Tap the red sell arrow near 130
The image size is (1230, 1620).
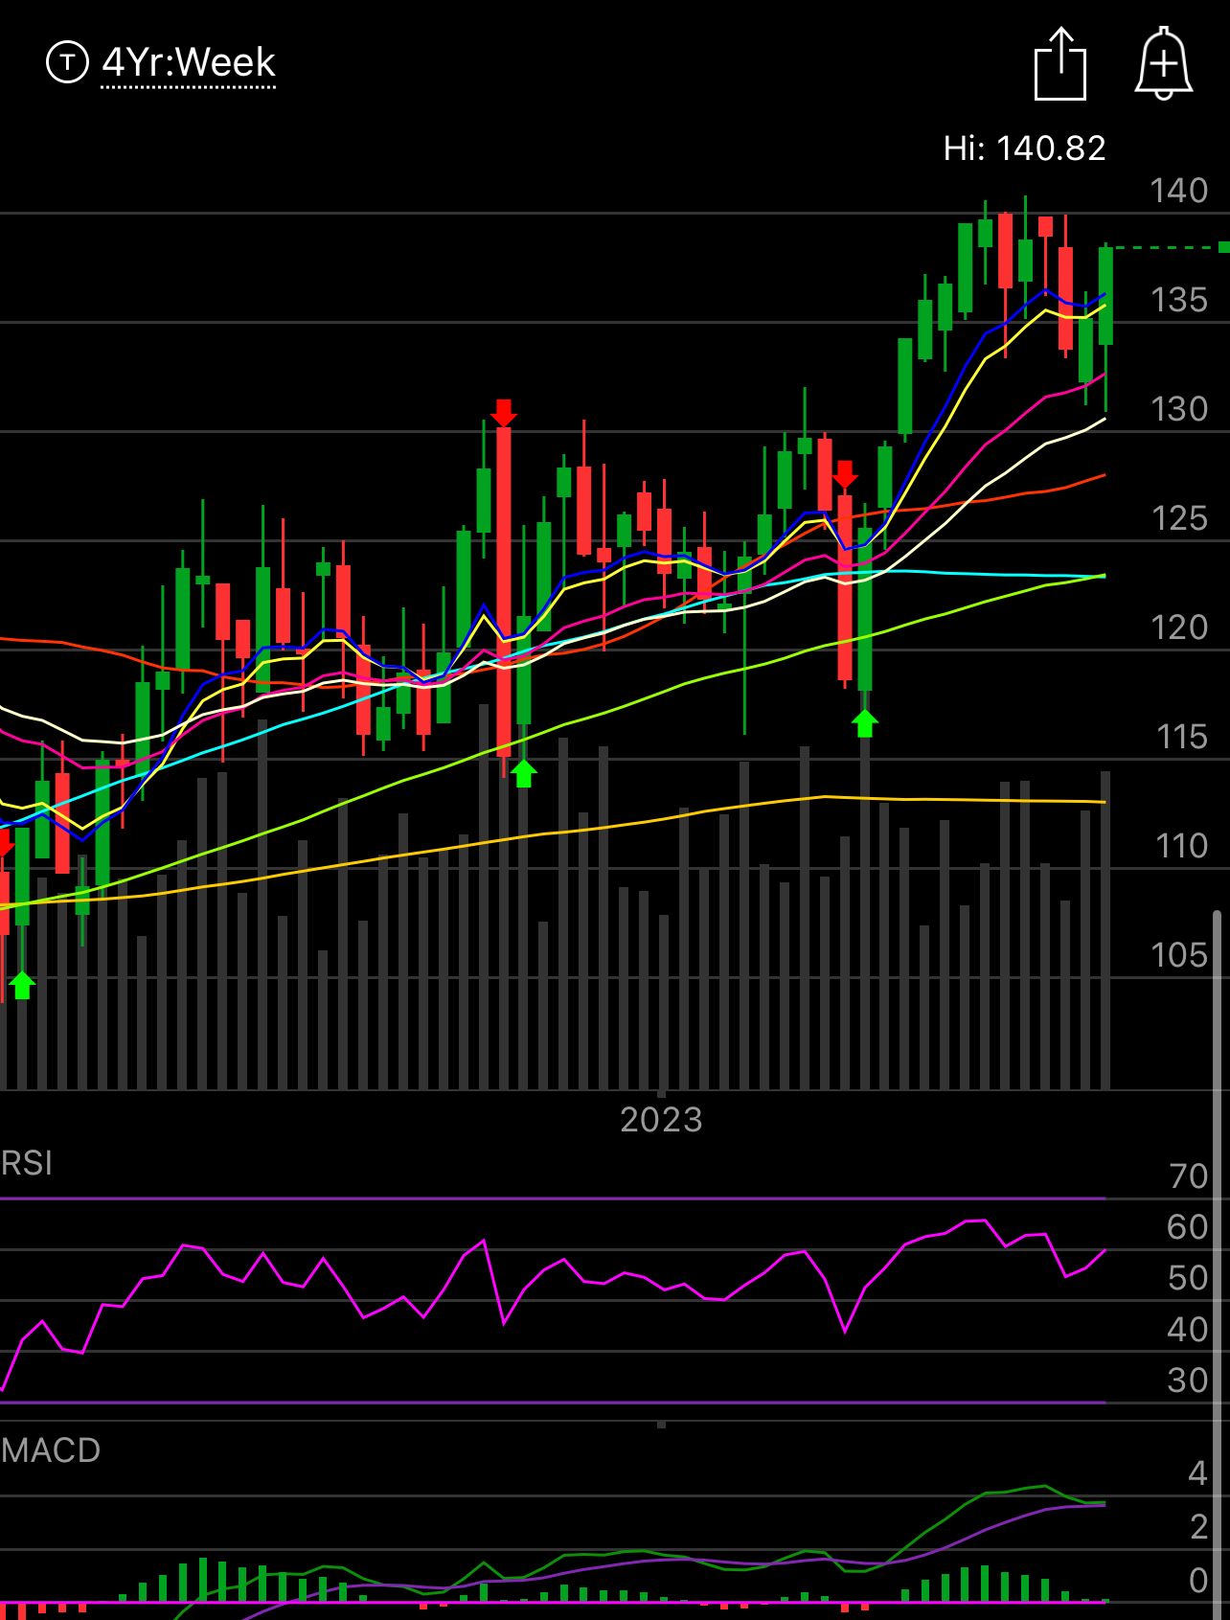[504, 414]
